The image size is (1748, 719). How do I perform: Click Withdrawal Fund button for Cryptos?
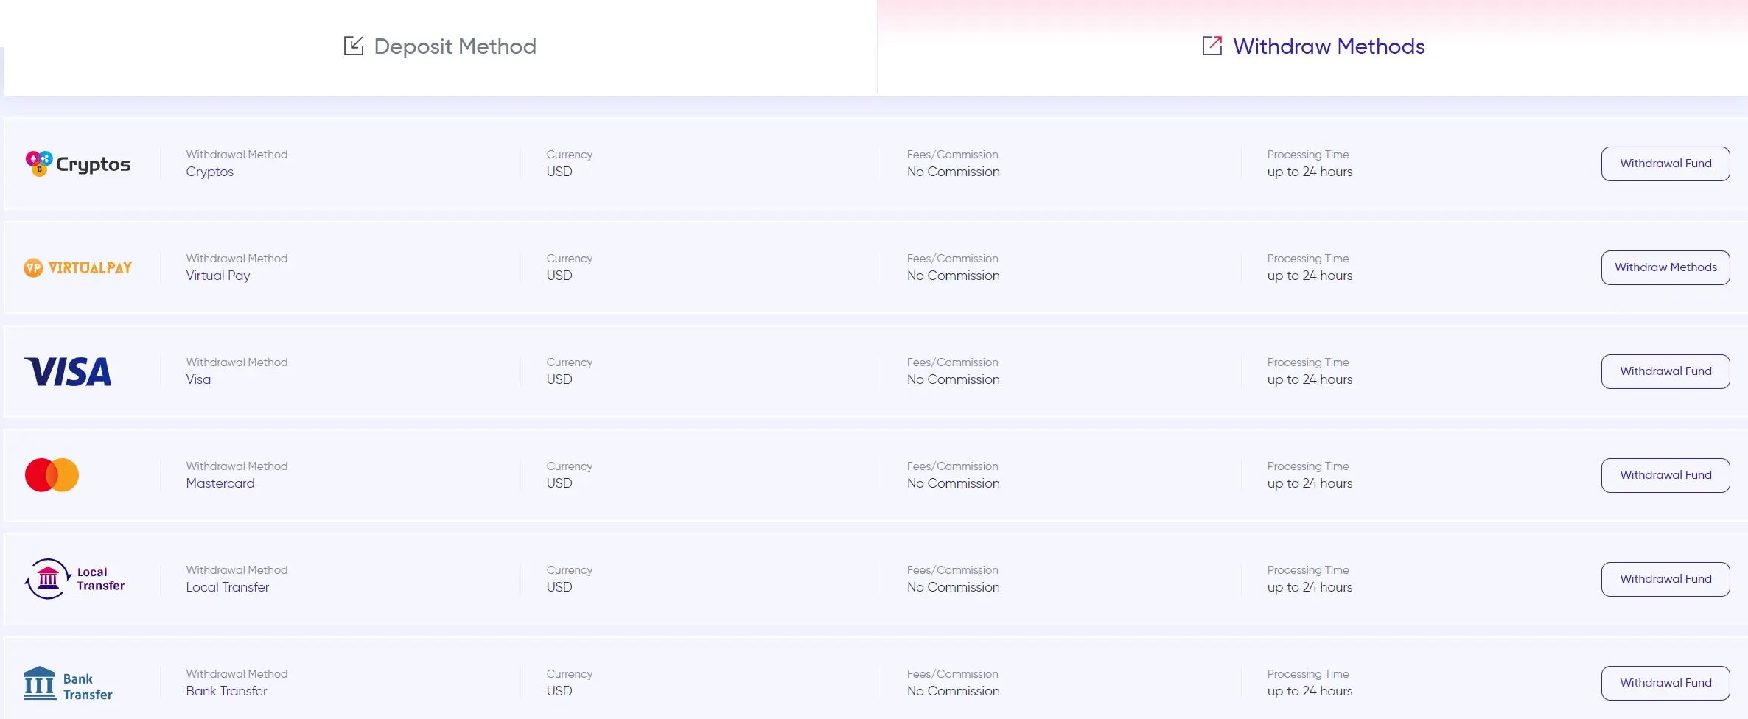click(x=1665, y=164)
